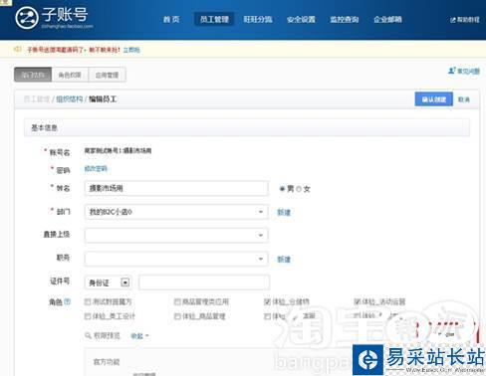
Task: Open the 首页 navigation item
Action: (171, 19)
